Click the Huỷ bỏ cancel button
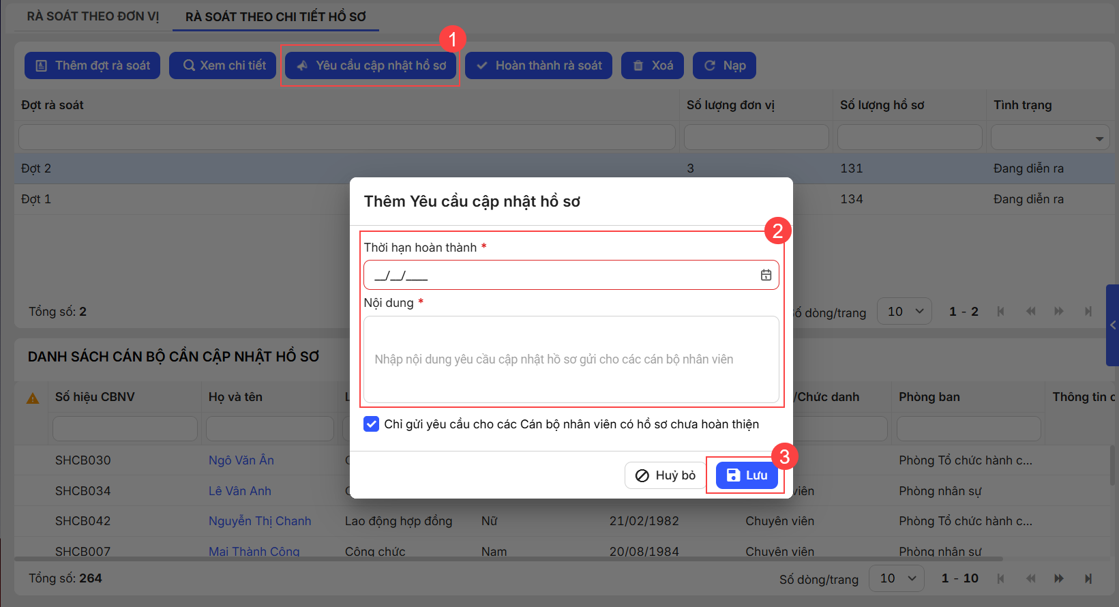Screen dimensions: 1119x607 tap(665, 475)
